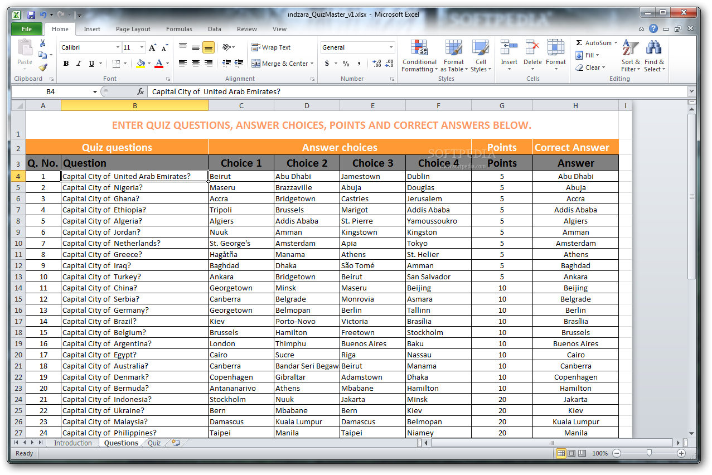Open the General number format dropdown
Viewport: 712px width, 475px height.
(x=391, y=47)
